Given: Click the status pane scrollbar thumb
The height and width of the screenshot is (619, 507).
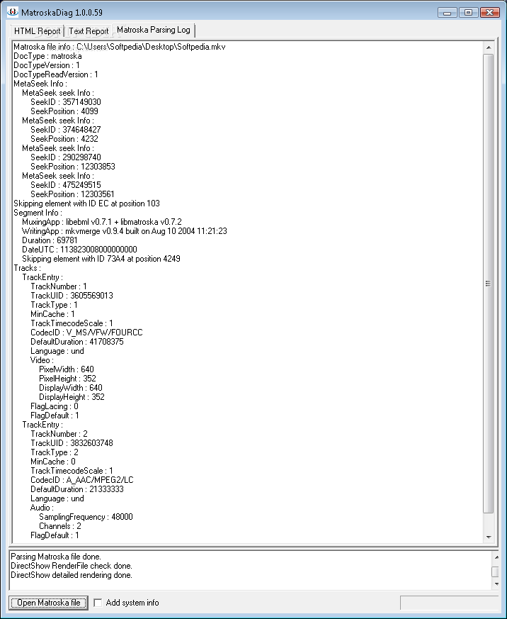Looking at the screenshot, I should tap(496, 571).
